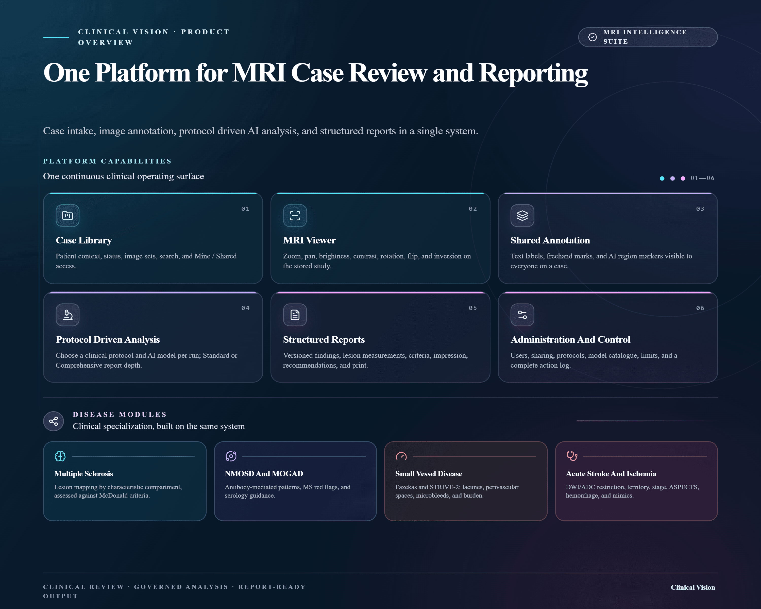
Task: Click the intro sentence beginning "Case intake, image annotation"
Action: tap(261, 131)
